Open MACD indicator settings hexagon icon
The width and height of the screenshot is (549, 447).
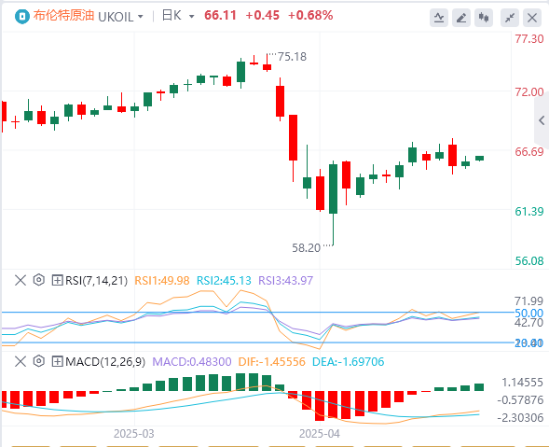(x=39, y=361)
